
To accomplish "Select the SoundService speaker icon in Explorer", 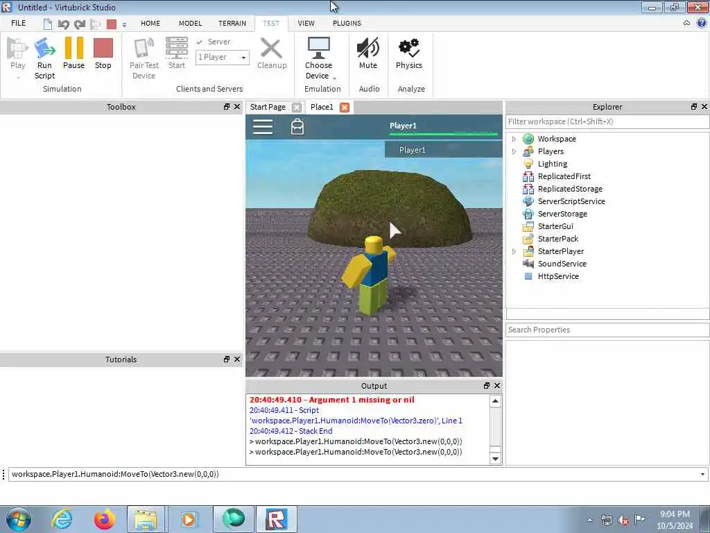I will point(528,263).
